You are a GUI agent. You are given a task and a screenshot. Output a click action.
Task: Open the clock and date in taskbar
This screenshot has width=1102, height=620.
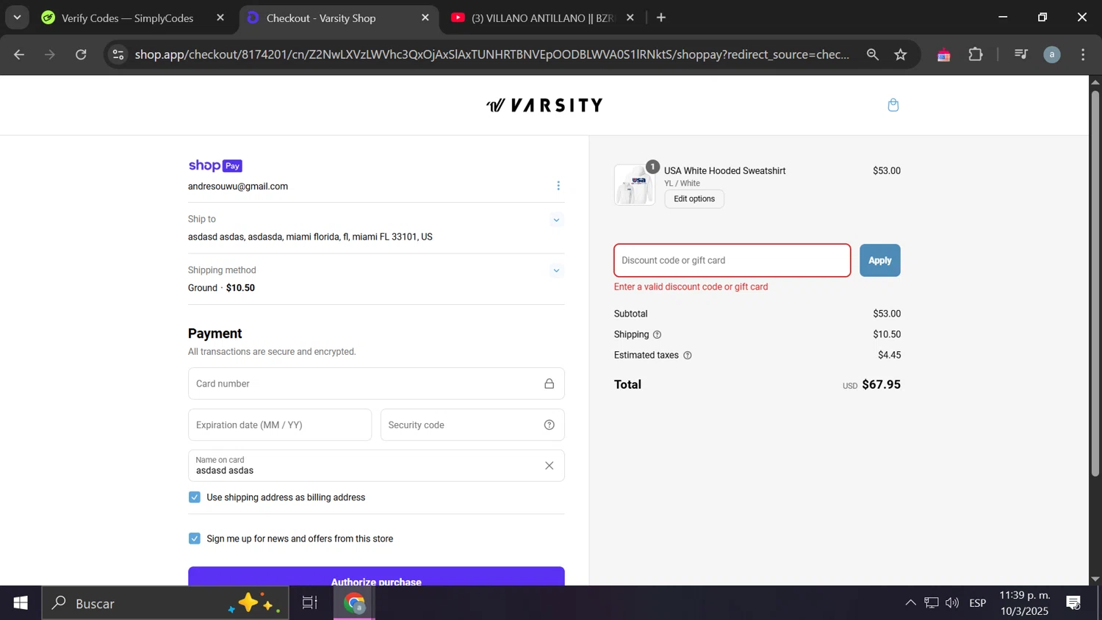point(1025,603)
